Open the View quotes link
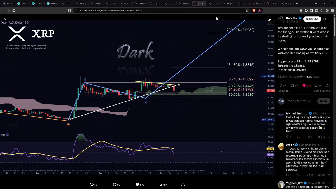This screenshot has height=189, width=336. [x=322, y=91]
